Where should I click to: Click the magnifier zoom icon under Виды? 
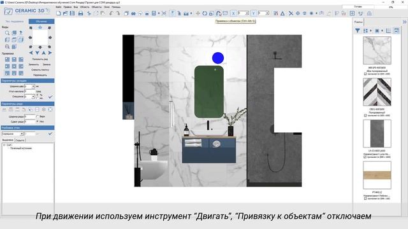[x=7, y=33]
